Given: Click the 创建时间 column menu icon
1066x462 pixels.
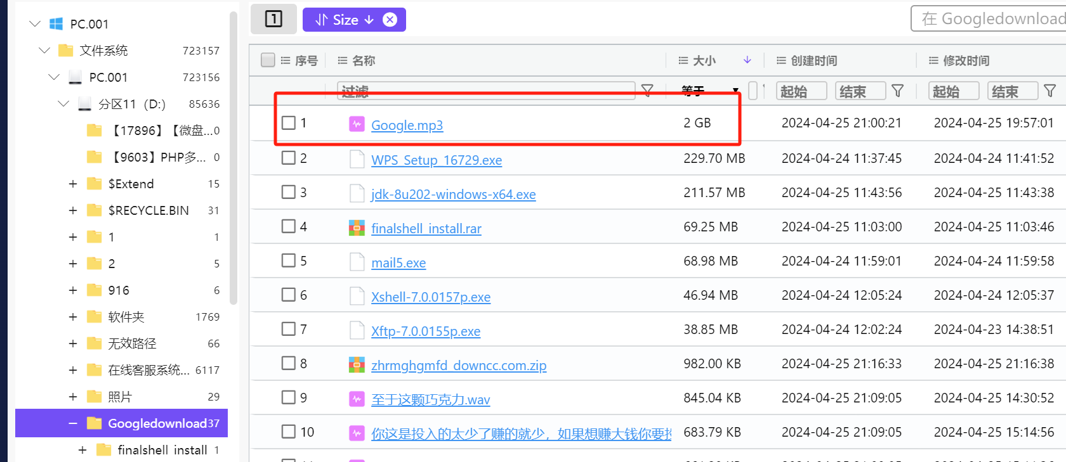Looking at the screenshot, I should 781,61.
